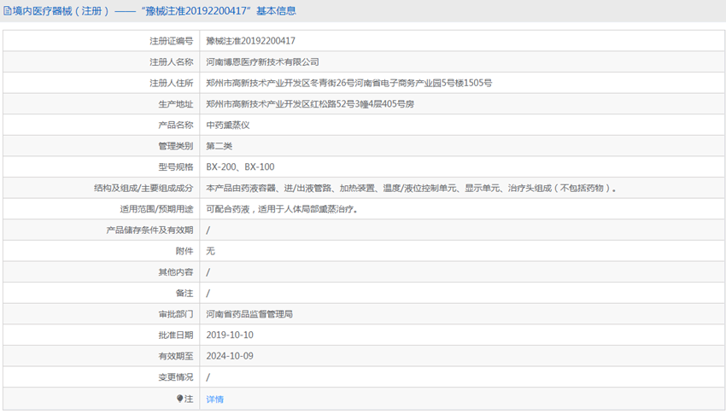
Task: Click the slash value in 变更情况 row
Action: (208, 377)
